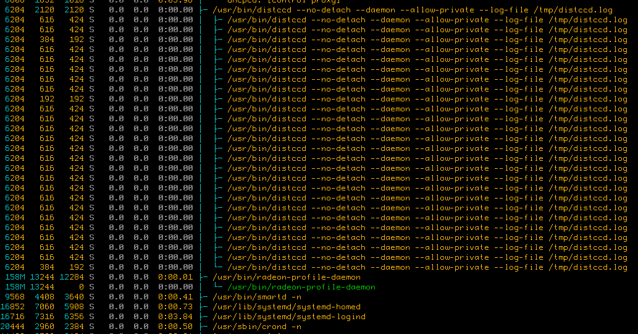Click time value 0:03.84 of systemd-logind
The width and height of the screenshot is (638, 334).
(x=175, y=317)
